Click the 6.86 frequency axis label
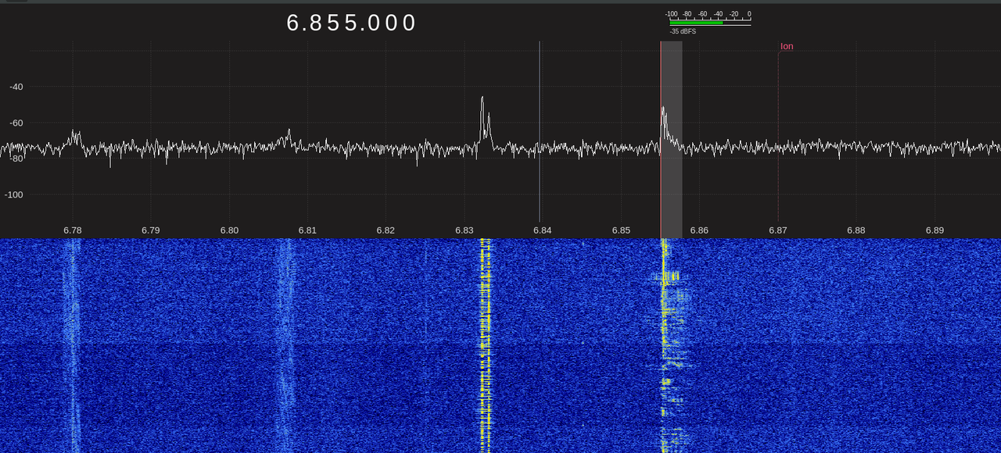This screenshot has height=453, width=1001. click(x=699, y=230)
